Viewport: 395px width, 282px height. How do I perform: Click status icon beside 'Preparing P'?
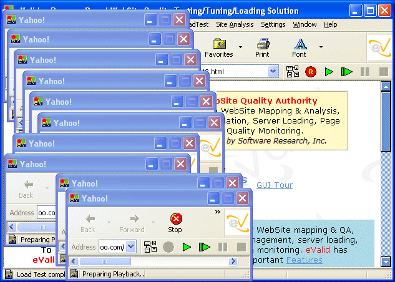coord(12,239)
